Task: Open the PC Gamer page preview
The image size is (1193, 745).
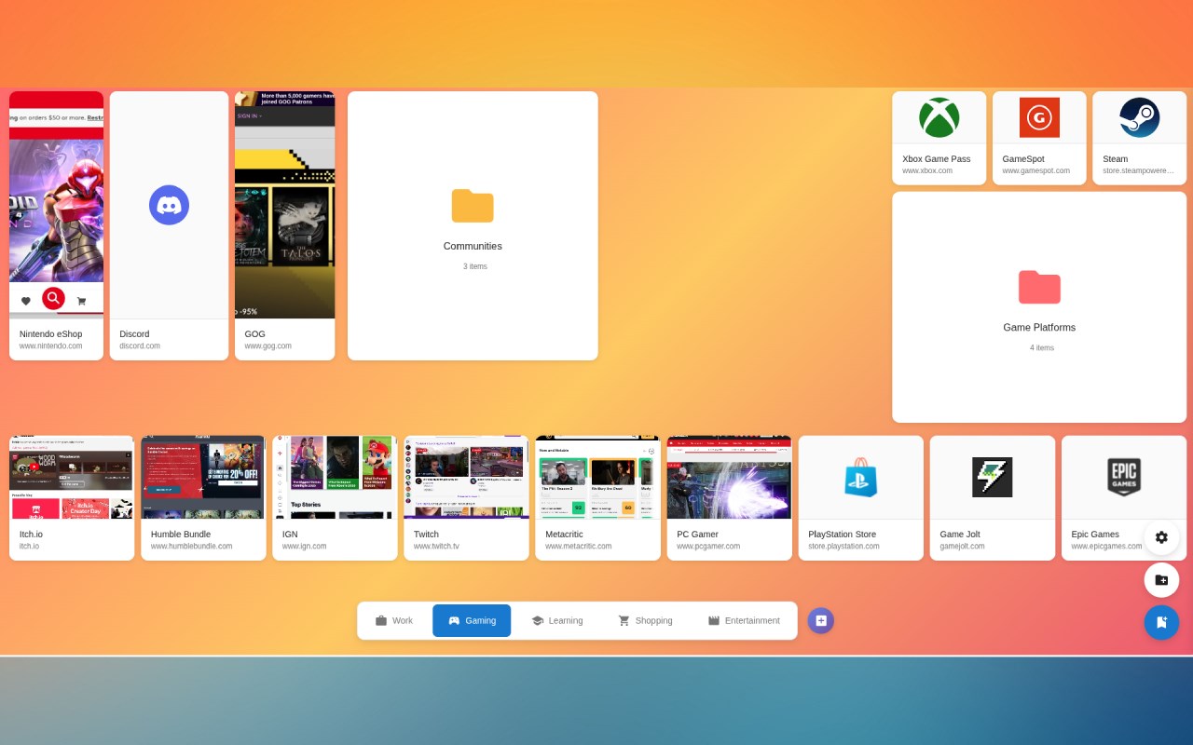Action: coord(729,477)
